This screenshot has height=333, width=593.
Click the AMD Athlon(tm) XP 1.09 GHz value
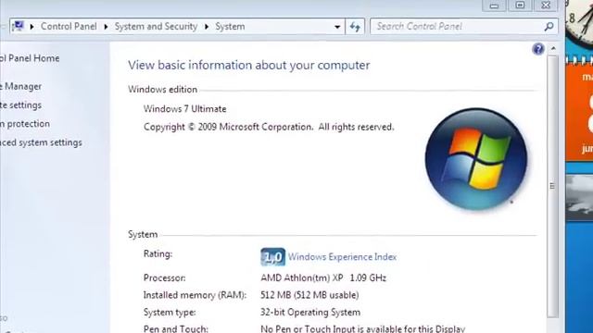[x=323, y=278]
